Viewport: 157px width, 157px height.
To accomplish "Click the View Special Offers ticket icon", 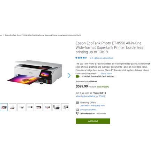I will [x=77, y=110].
